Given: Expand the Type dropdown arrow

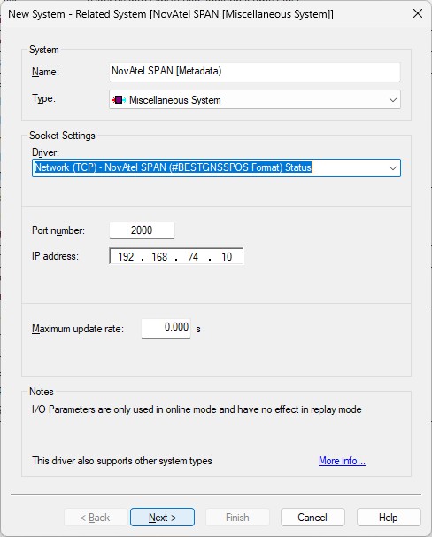Looking at the screenshot, I should click(393, 100).
